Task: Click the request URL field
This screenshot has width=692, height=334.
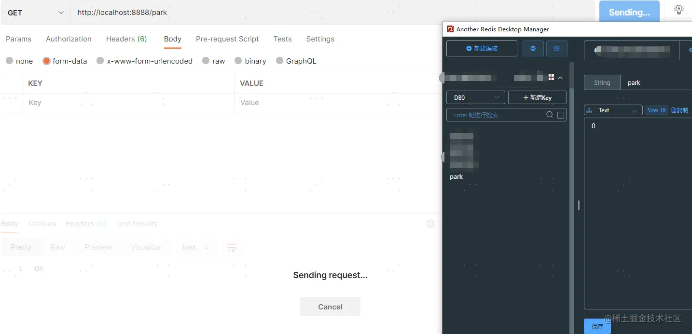Action: coord(332,13)
